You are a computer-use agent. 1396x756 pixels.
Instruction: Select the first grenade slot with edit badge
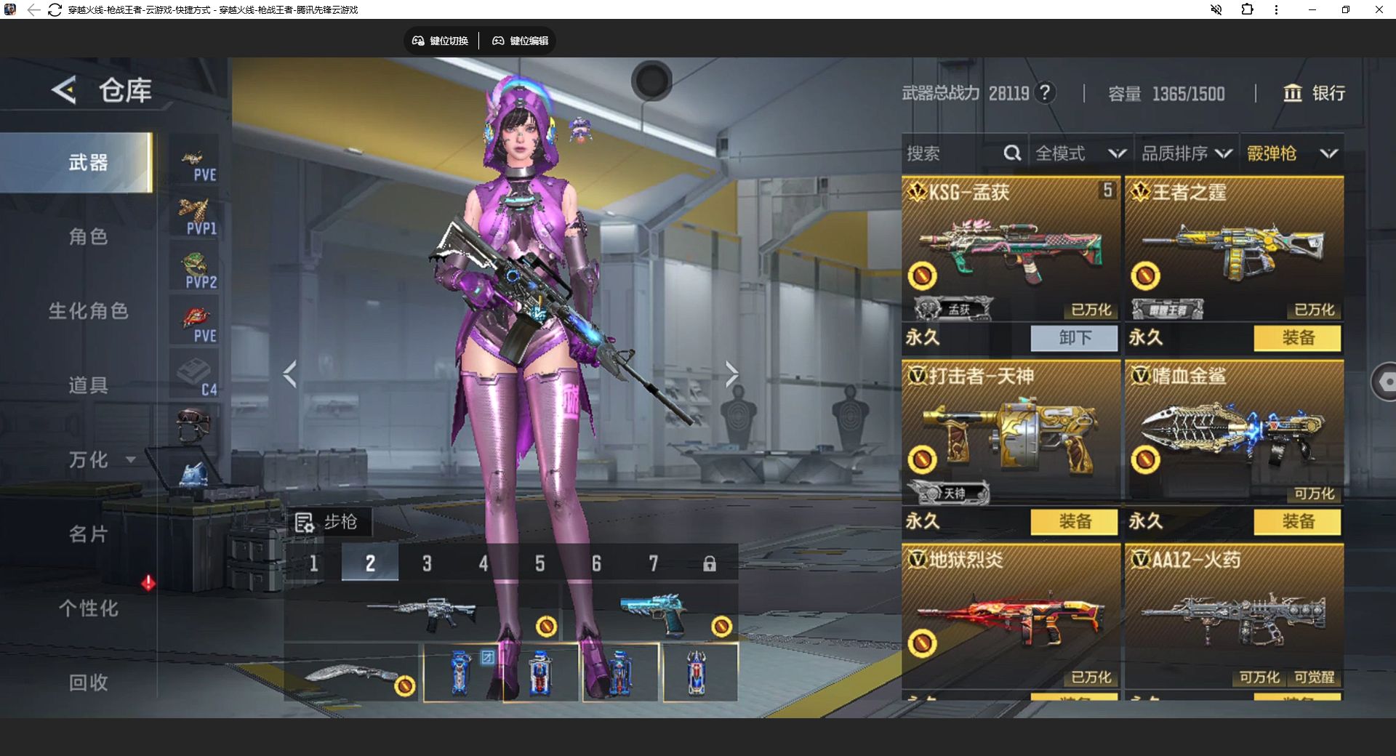[x=463, y=672]
